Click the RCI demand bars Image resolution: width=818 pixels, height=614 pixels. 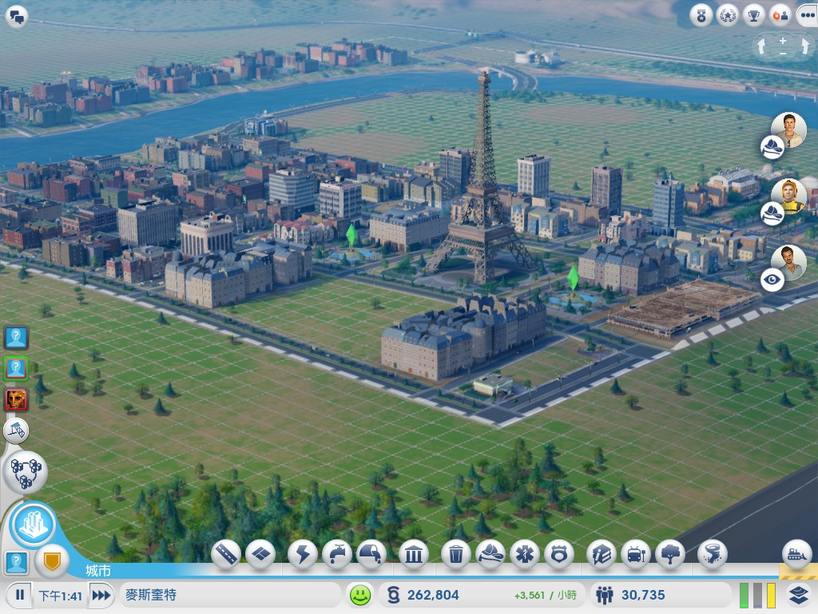(x=757, y=595)
